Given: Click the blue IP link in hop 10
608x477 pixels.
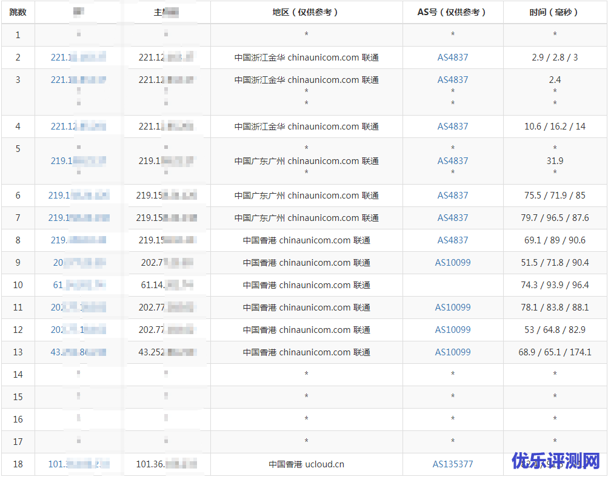Looking at the screenshot, I should pos(79,285).
